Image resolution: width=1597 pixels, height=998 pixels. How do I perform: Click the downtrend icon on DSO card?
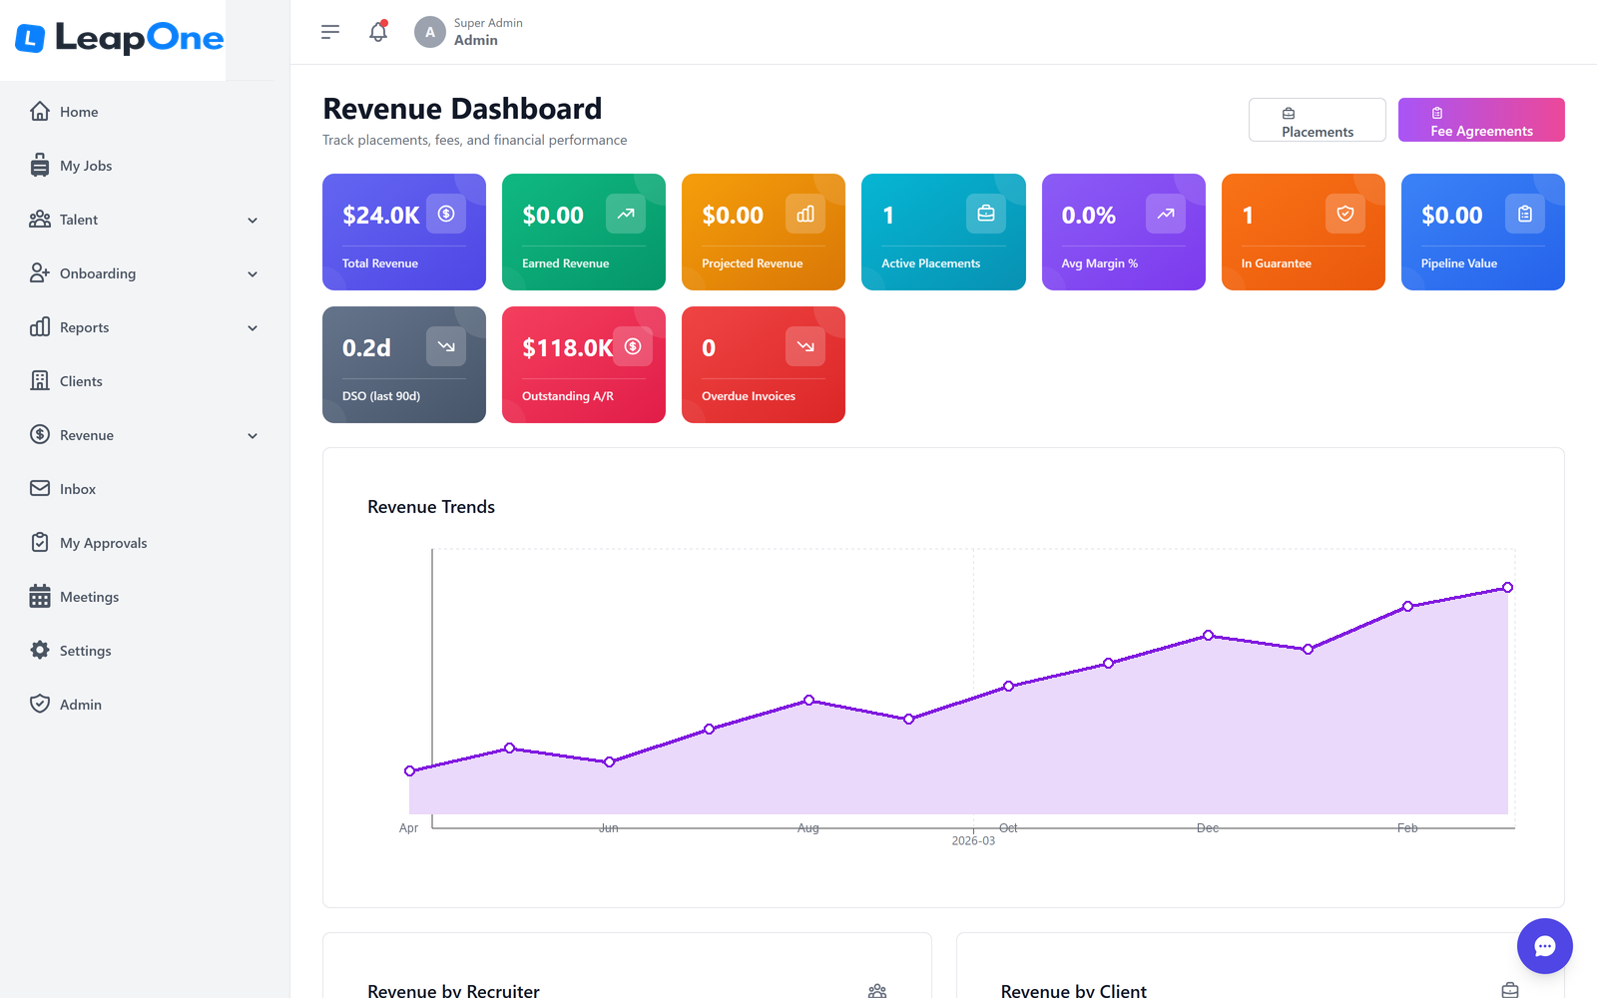click(x=446, y=346)
